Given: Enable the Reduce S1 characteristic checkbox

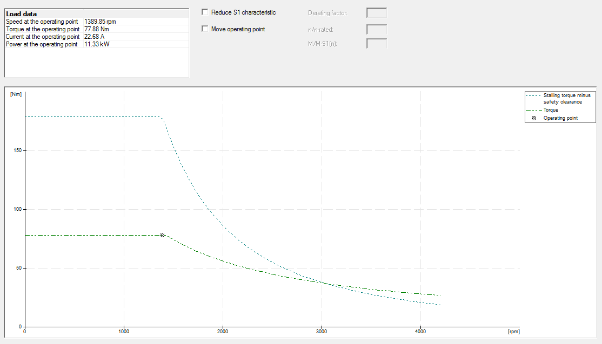Looking at the screenshot, I should coord(205,12).
